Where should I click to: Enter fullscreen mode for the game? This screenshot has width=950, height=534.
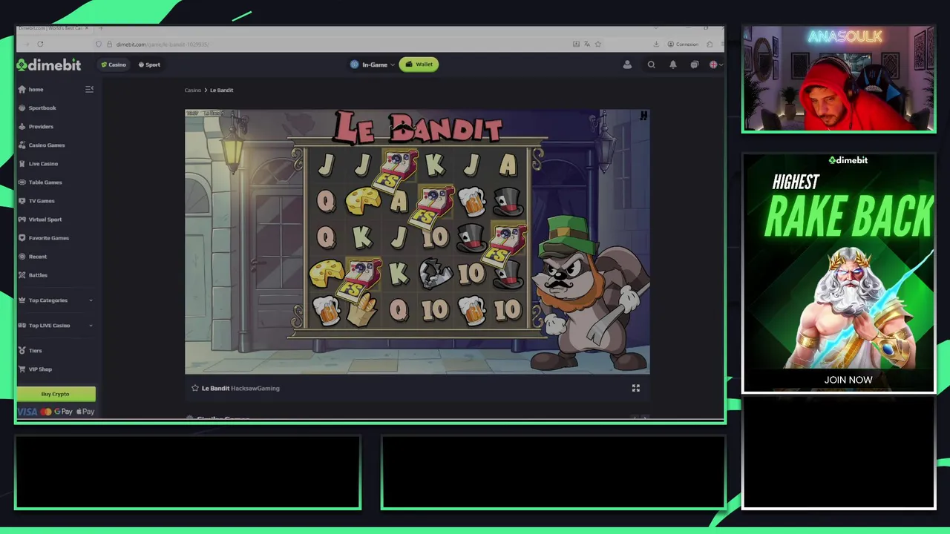(635, 388)
